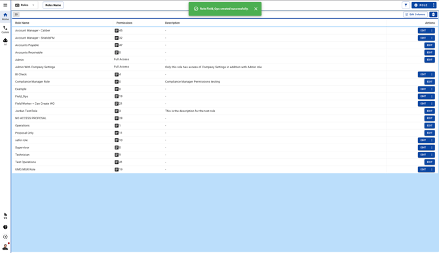Image resolution: width=439 pixels, height=253 pixels.
Task: Click the K3 icon in the sidebar
Action: 5,216
